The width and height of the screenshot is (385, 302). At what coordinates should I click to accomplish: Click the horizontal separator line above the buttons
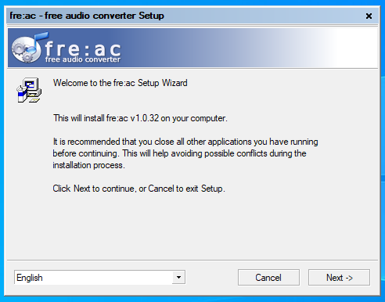pyautogui.click(x=192, y=260)
